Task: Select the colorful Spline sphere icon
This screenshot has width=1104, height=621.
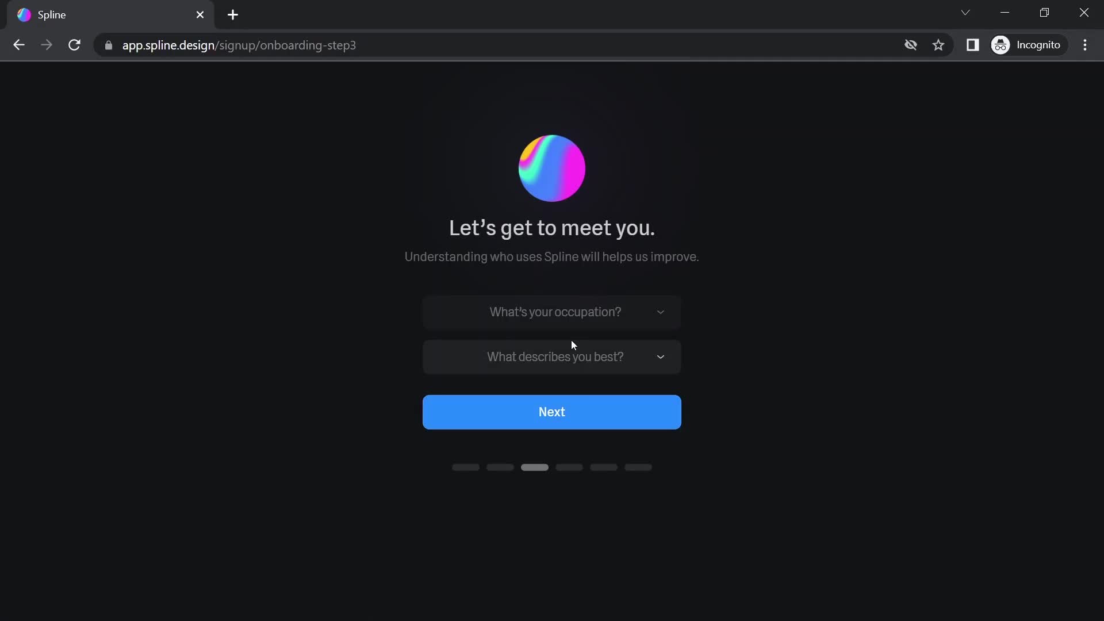Action: coord(552,167)
